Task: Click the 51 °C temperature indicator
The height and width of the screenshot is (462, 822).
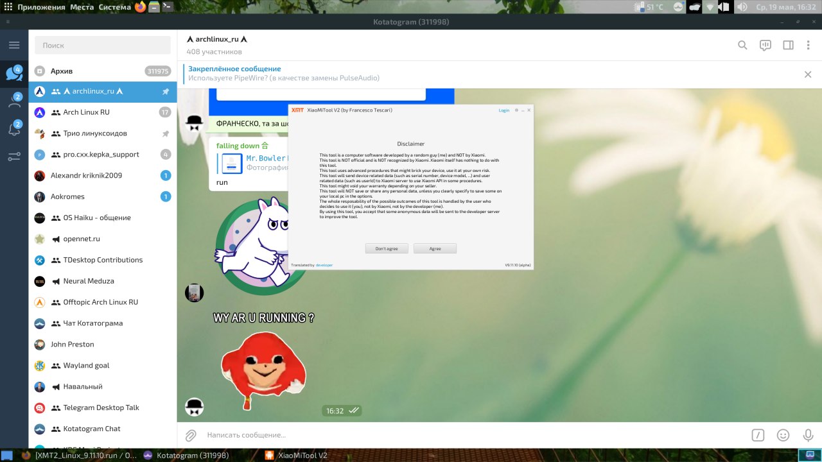Action: click(649, 7)
